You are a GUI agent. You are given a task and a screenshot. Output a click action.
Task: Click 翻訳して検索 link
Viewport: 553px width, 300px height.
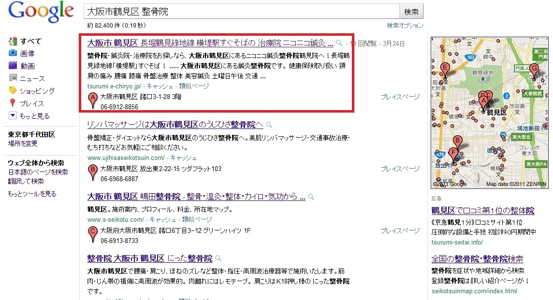pyautogui.click(x=26, y=181)
